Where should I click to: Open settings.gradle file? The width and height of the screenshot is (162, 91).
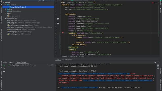tap(20, 32)
